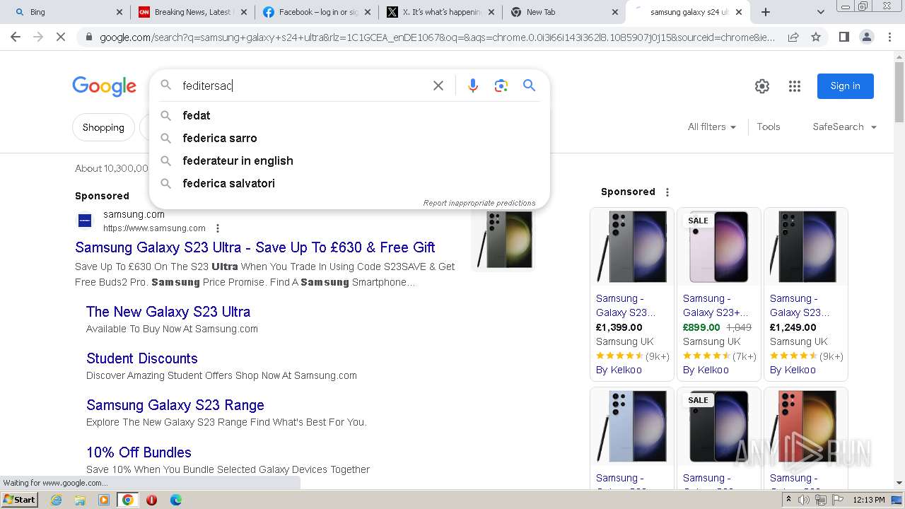This screenshot has height=509, width=905.
Task: Open the media player taskbar icon
Action: (x=104, y=500)
